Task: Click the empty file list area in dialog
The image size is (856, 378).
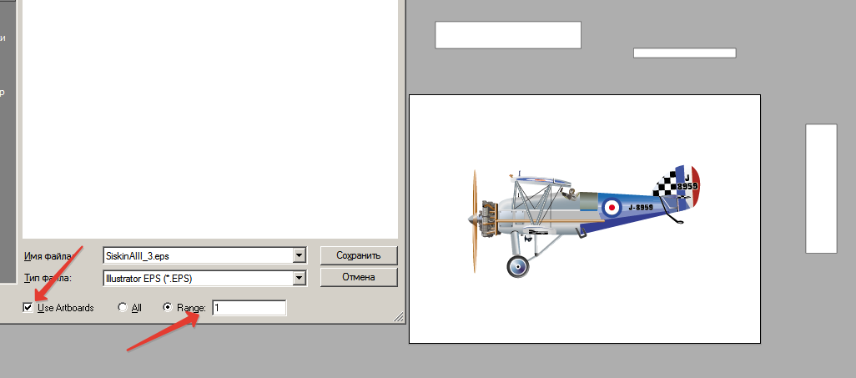Action: pyautogui.click(x=210, y=118)
